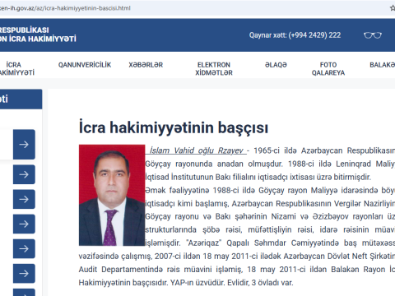Click the hotline number Qaynar xətt
Viewport: 395px width, 296px height.
pos(295,35)
